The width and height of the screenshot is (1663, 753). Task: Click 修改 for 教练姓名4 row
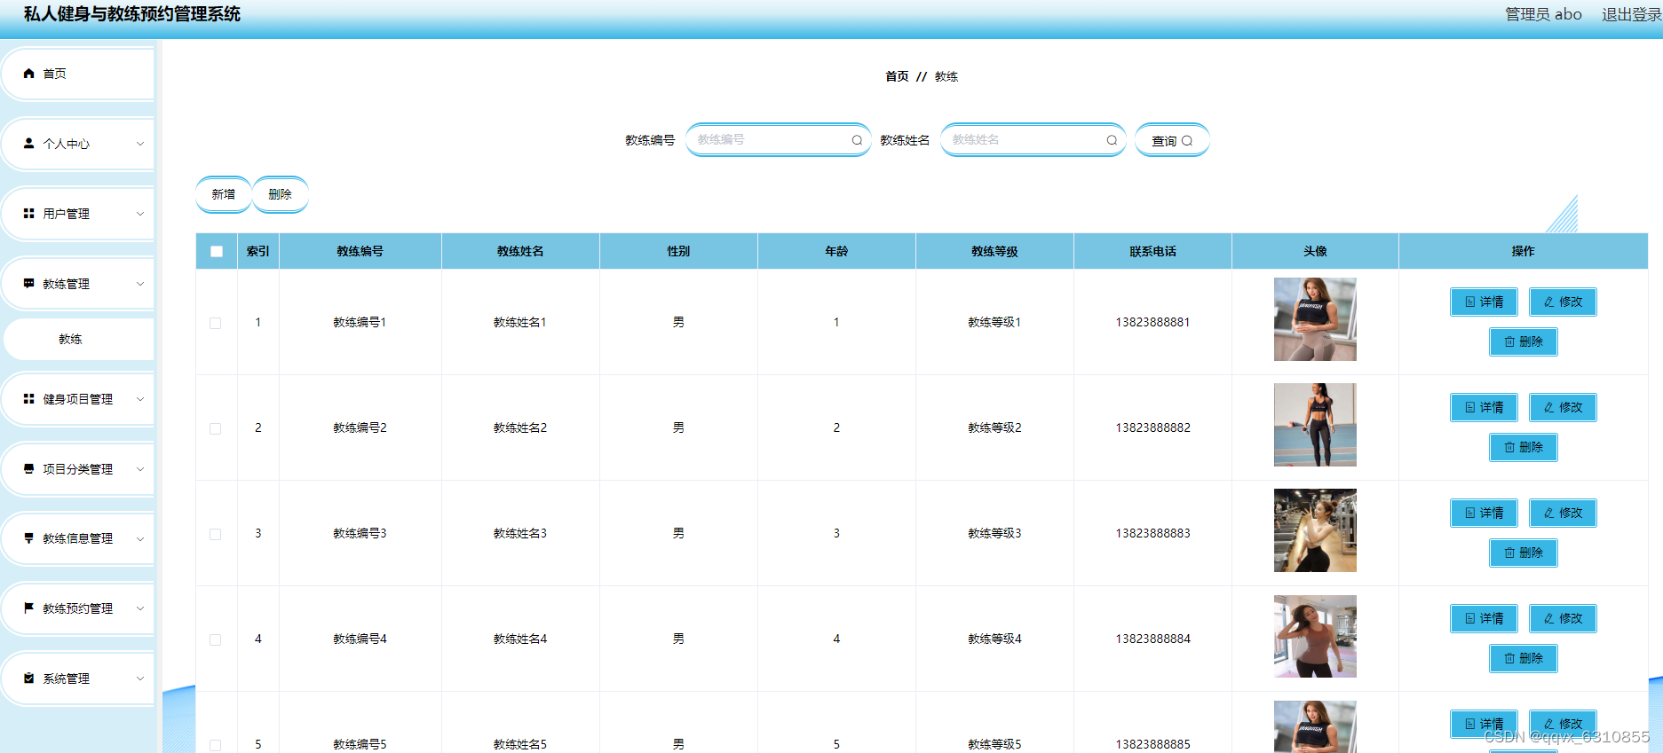[1563, 618]
